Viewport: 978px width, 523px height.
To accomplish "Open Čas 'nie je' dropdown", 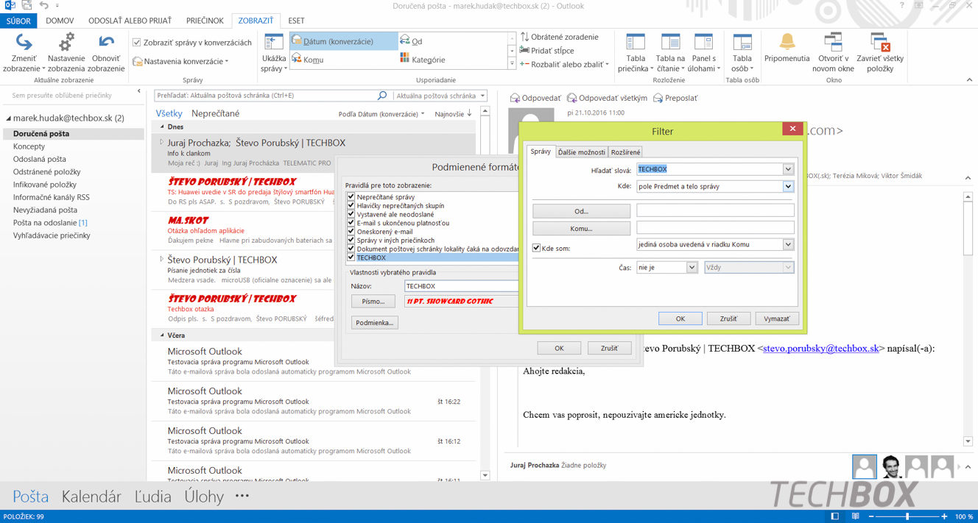I will coord(692,268).
